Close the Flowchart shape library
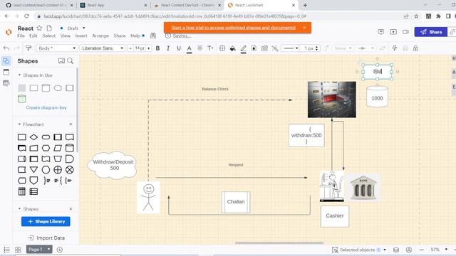 tap(71, 124)
